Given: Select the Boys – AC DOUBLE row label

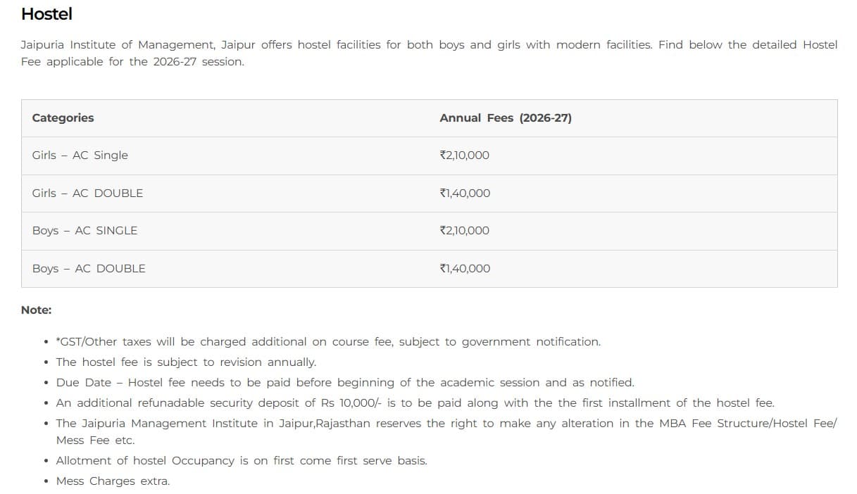Looking at the screenshot, I should click(x=89, y=269).
